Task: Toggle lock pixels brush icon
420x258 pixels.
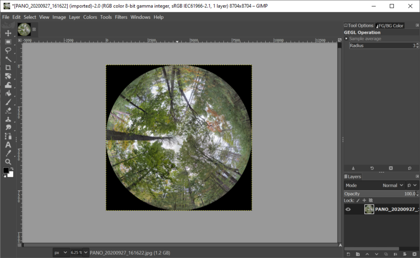Action: (358, 201)
